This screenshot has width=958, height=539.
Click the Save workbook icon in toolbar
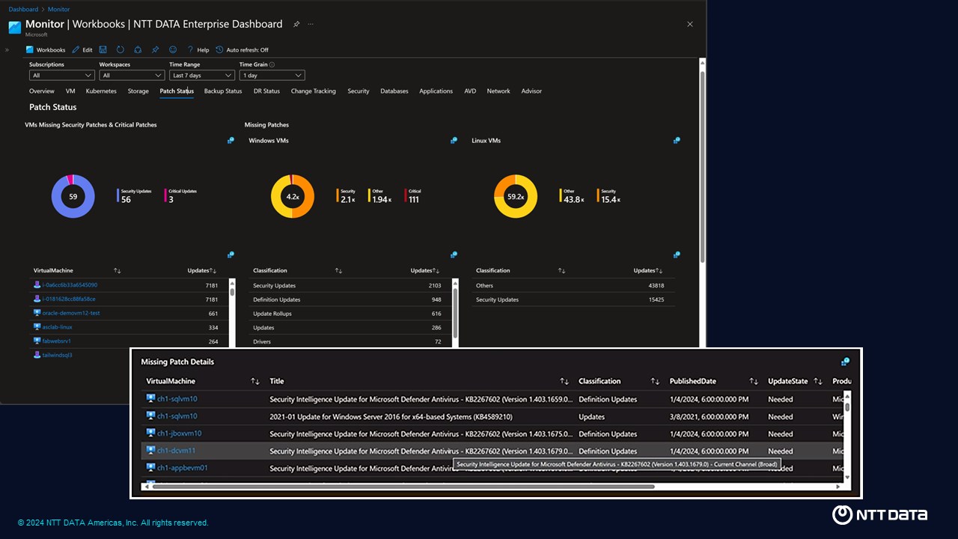tap(103, 49)
